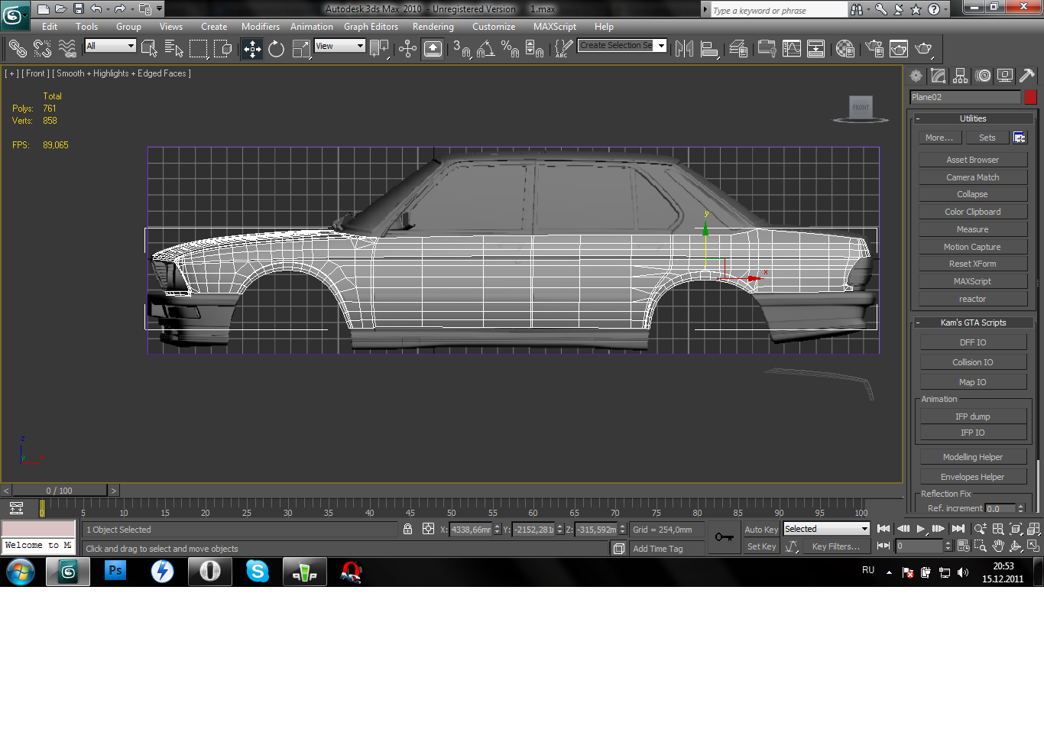Screen dimensions: 1044x752
Task: Click the DFF IO button
Action: point(972,342)
